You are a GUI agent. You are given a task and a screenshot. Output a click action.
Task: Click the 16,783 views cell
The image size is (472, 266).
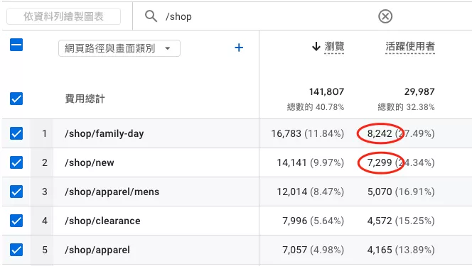click(307, 133)
